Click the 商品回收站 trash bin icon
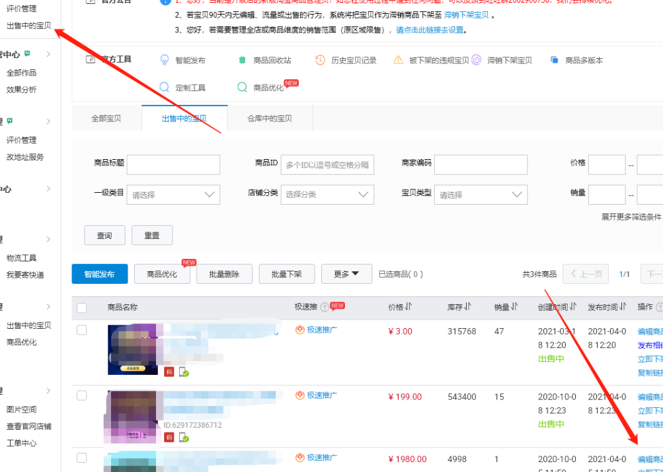Screen dimensions: 663x472 [243, 60]
